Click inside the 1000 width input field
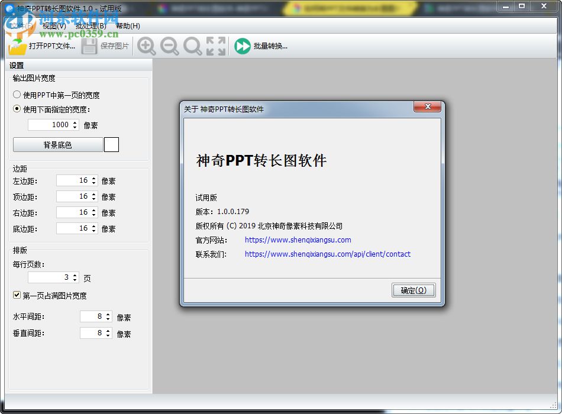Viewport: 562px width, 414px height. [53, 125]
